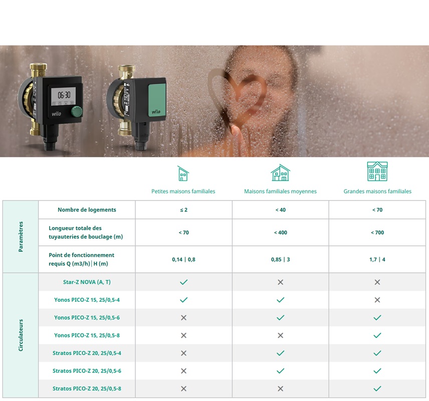
Task: Click Yonos PICO-Z 0,5-6 cross under Petites maisons
Action: pyautogui.click(x=183, y=318)
